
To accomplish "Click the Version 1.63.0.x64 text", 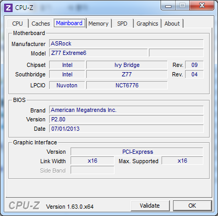I will click(70, 207).
